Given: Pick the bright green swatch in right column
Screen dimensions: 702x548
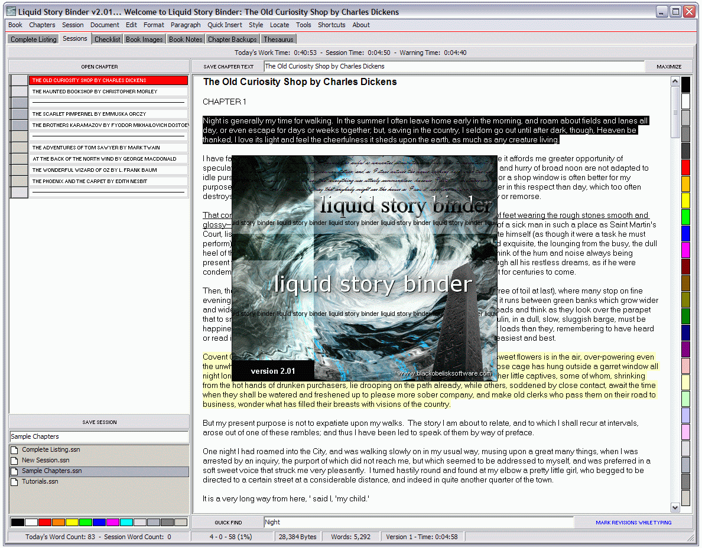Looking at the screenshot, I should 685,217.
